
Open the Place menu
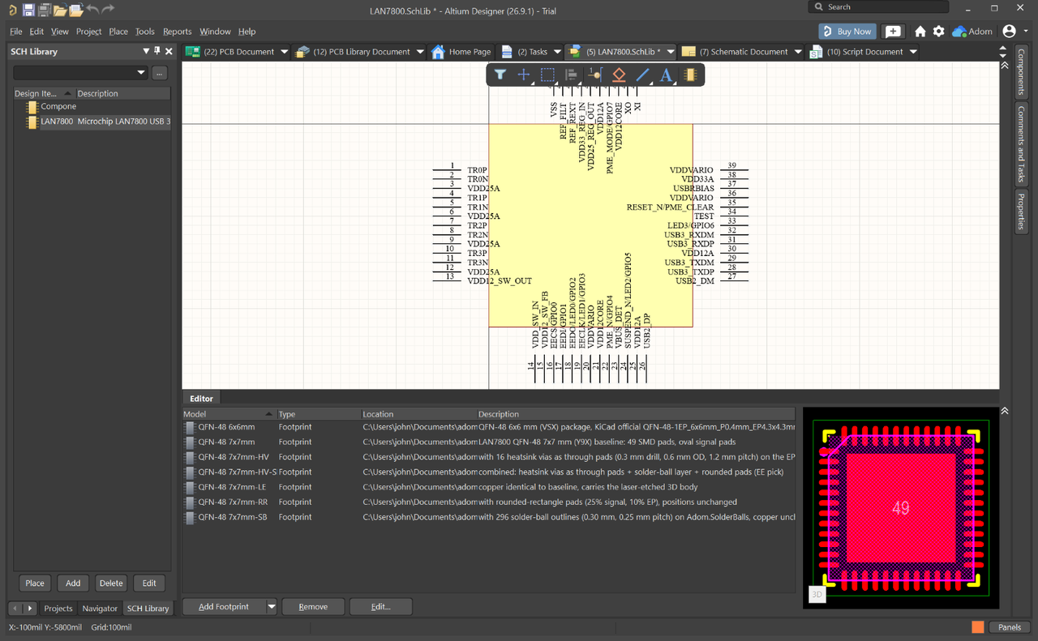118,32
